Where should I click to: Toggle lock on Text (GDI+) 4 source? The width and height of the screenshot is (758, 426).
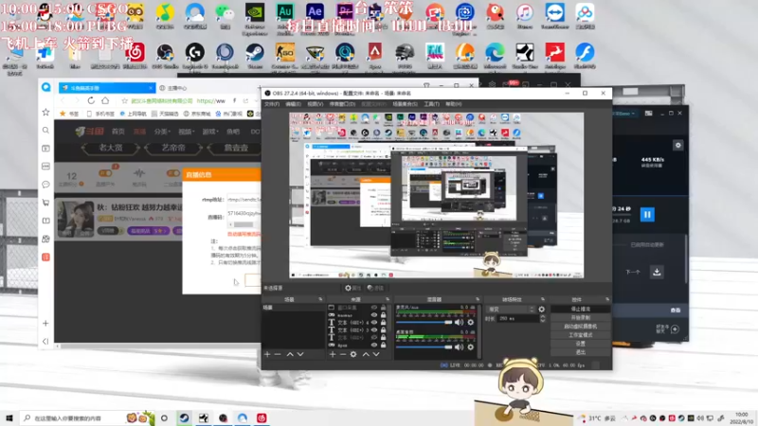[x=384, y=322]
